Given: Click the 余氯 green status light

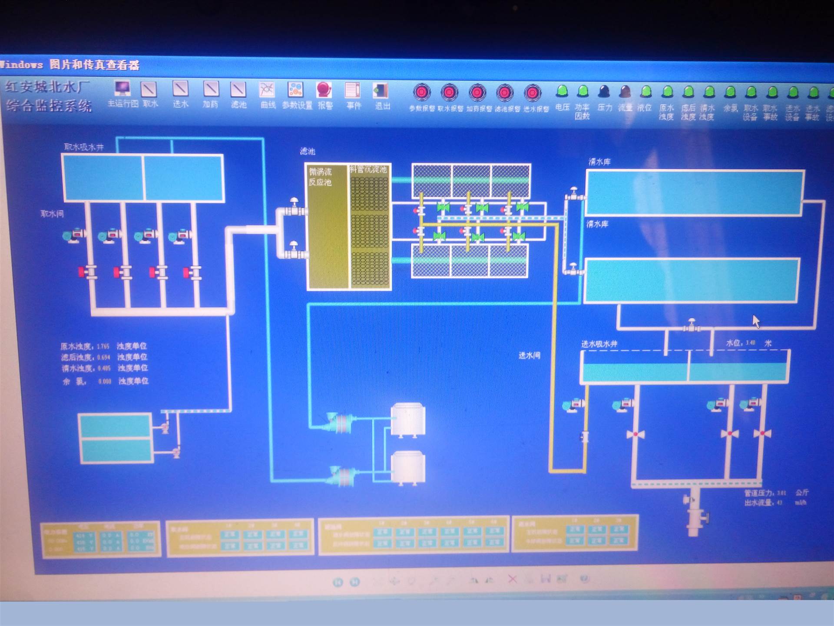Looking at the screenshot, I should pyautogui.click(x=730, y=92).
